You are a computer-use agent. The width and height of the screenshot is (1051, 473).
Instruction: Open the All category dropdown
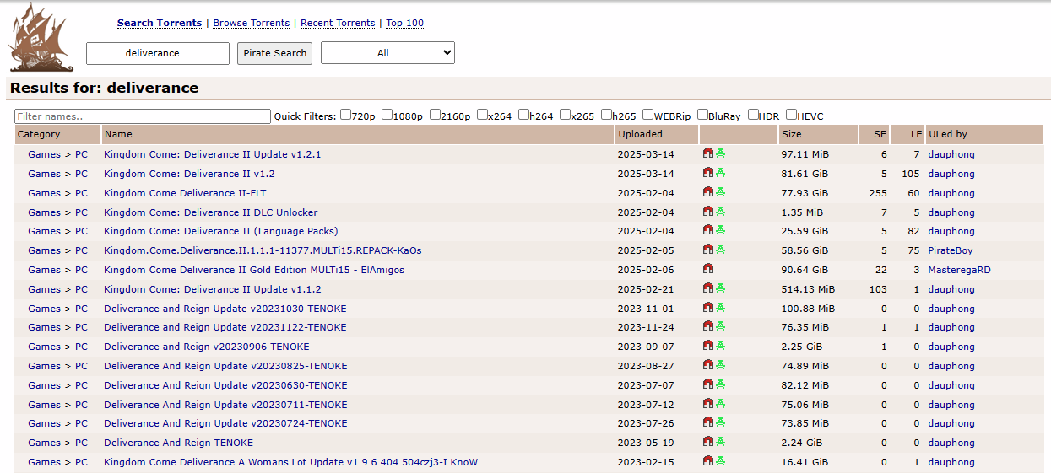point(387,53)
